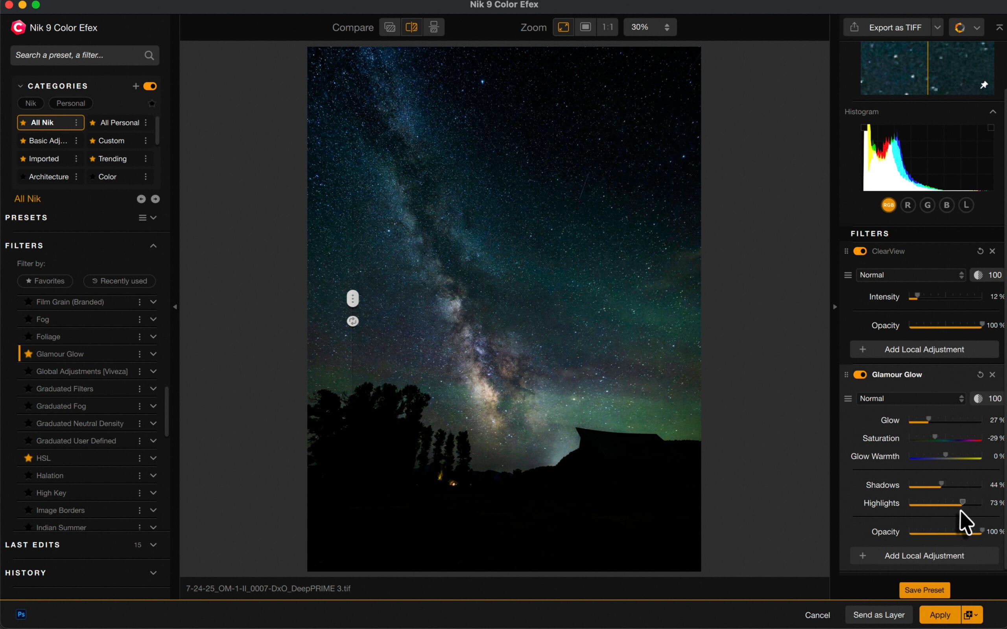The image size is (1007, 629).
Task: Remove the Glamour Glow filter
Action: click(x=992, y=375)
